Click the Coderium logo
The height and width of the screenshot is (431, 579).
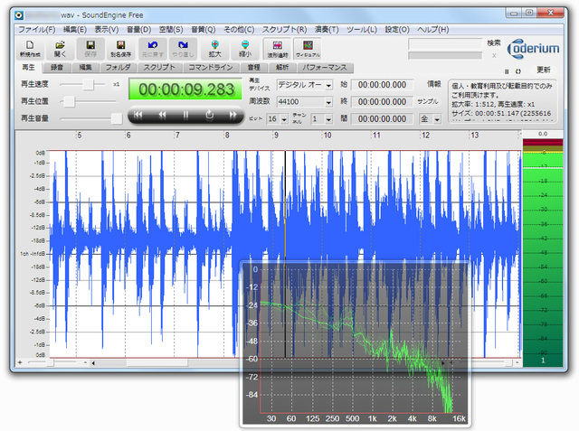[x=533, y=49]
